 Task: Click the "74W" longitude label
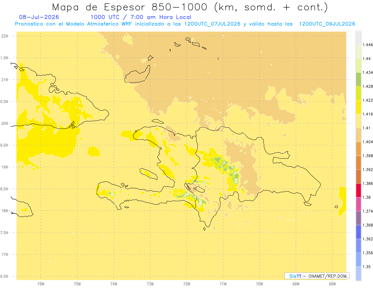[x=114, y=284]
